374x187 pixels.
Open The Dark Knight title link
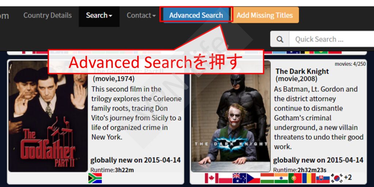302,71
